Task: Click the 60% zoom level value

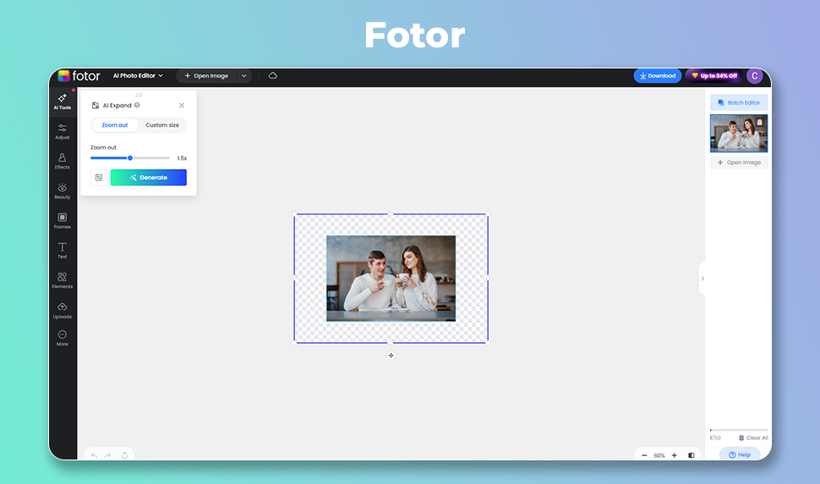Action: point(659,455)
